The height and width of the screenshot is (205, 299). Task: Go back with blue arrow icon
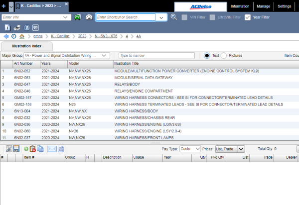pos(6,36)
